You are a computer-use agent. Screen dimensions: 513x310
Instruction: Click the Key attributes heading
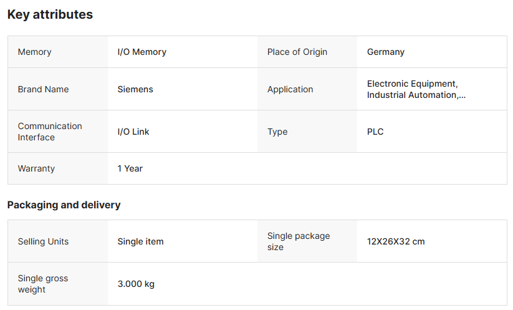click(50, 14)
